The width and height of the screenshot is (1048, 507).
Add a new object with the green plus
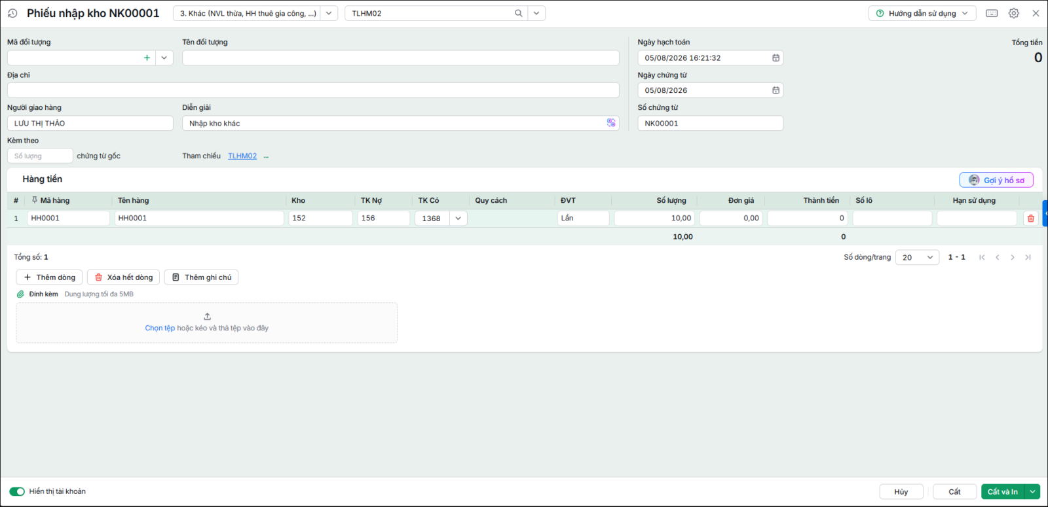[147, 58]
